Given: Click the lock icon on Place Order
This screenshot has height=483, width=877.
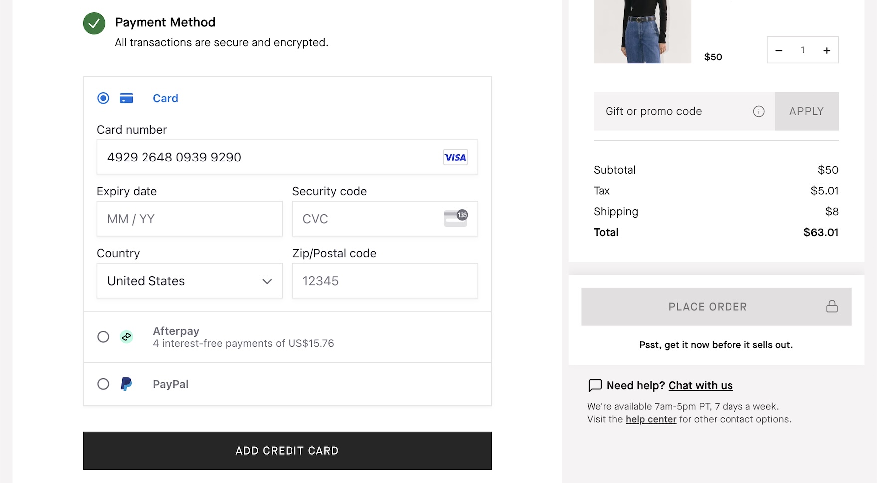Looking at the screenshot, I should coord(832,306).
